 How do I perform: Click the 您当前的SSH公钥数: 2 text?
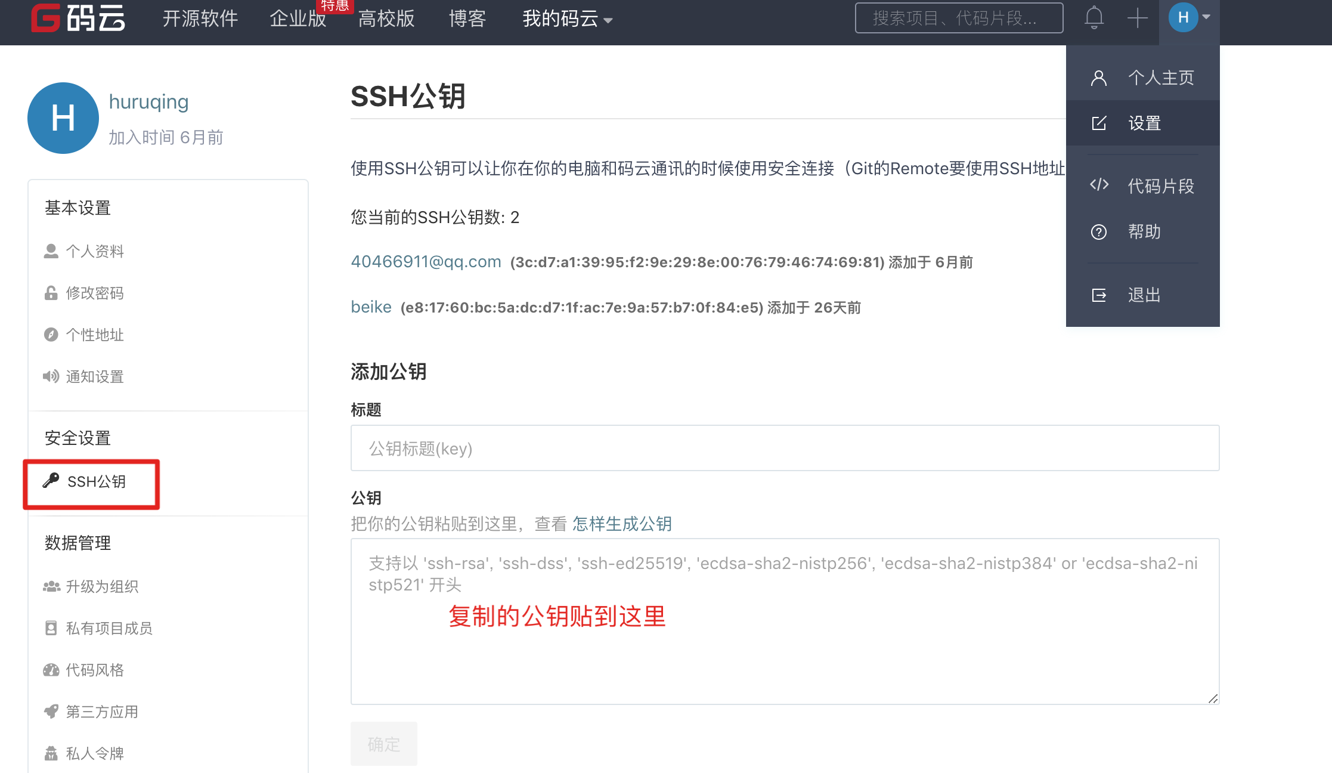(435, 217)
